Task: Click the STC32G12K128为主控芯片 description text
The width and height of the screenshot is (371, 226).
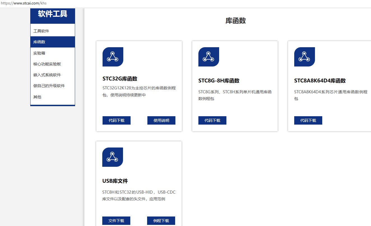Action: point(139,91)
